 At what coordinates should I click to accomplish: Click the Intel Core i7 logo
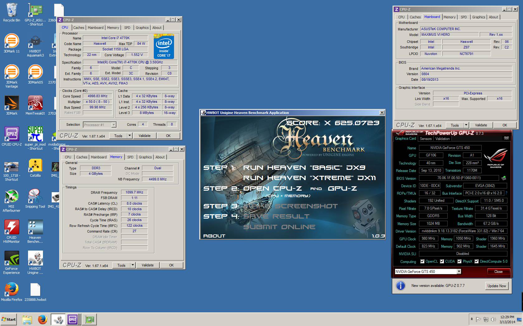coord(164,47)
